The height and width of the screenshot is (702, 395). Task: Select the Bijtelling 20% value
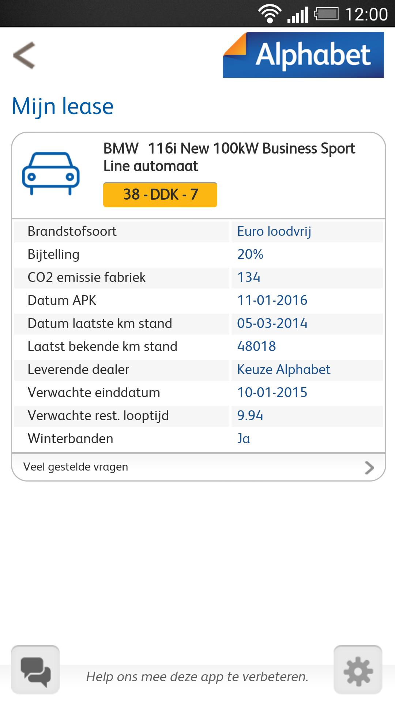(250, 254)
